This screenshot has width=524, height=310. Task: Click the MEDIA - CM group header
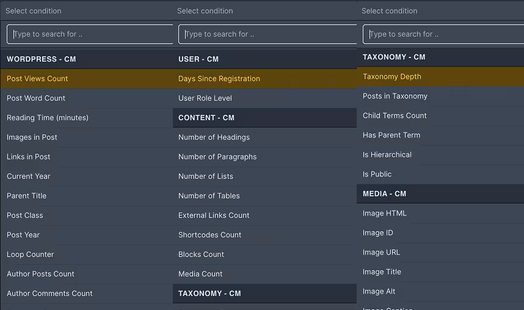pos(440,194)
